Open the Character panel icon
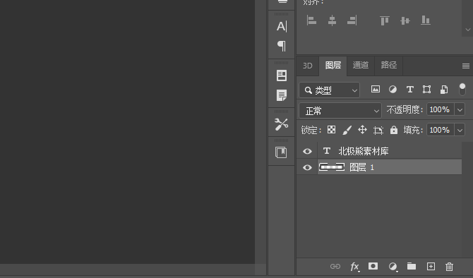 (282, 26)
